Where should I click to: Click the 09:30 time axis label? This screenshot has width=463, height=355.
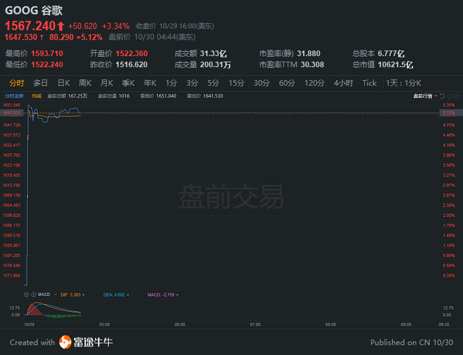[443, 325]
